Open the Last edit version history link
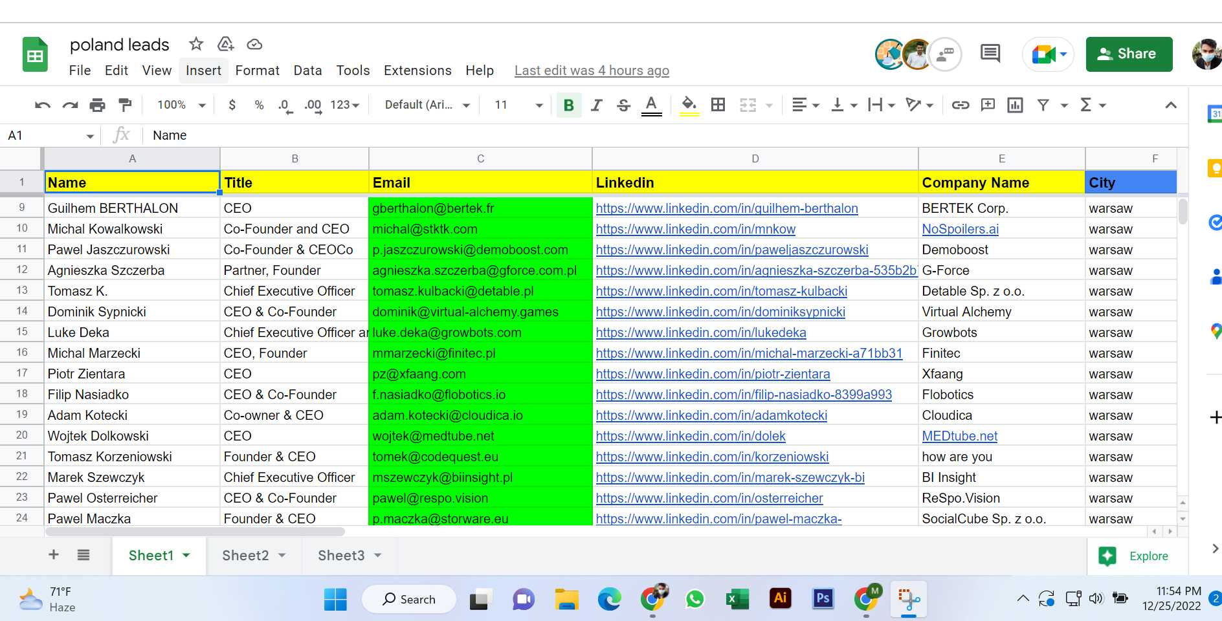1222x621 pixels. (x=592, y=71)
